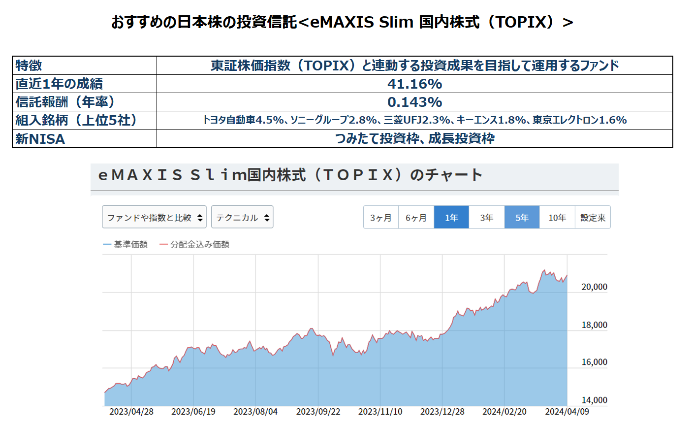This screenshot has height=425, width=693.
Task: Select the 3年 period tab
Action: (487, 217)
